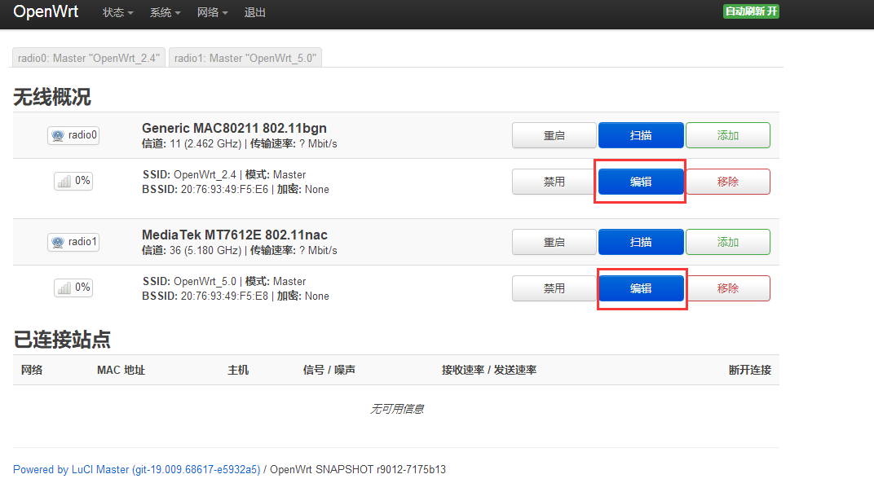The width and height of the screenshot is (874, 483).
Task: Click 禁用 for SSID OpenWrt_2.4
Action: (554, 182)
